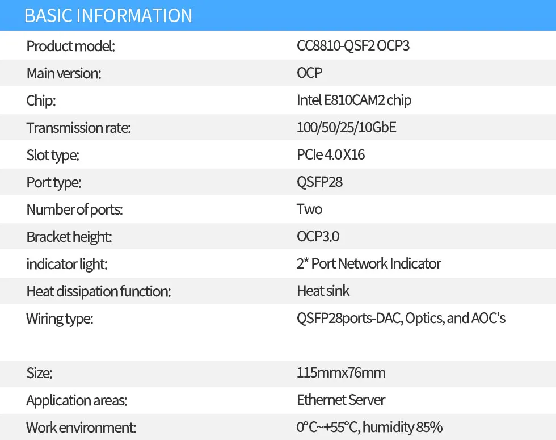The image size is (556, 440).
Task: Click the Transmission rate label
Action: click(78, 128)
